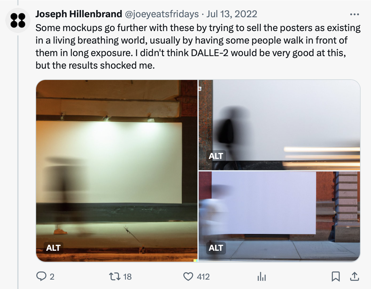Image resolution: width=371 pixels, height=289 pixels.
Task: Open the three-dot more options menu
Action: (354, 14)
